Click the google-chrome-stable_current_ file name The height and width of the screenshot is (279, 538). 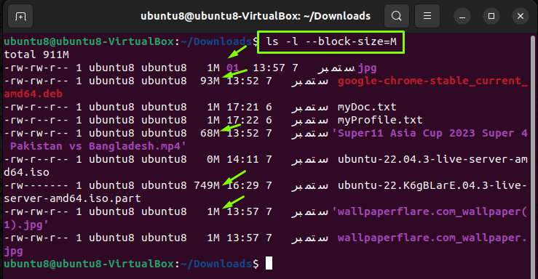pos(432,81)
